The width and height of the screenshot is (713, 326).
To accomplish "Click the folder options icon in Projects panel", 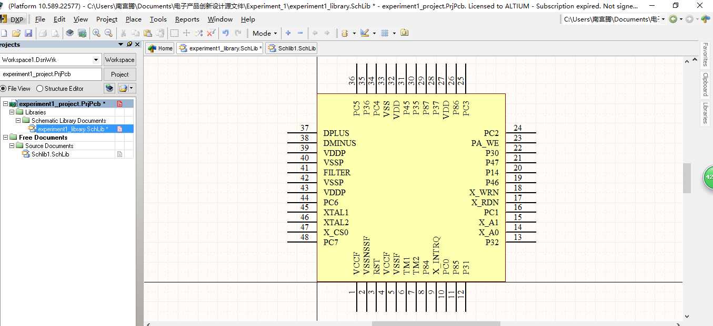I will pos(124,88).
